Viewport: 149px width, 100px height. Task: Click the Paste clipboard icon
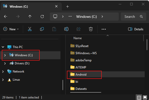tap(54, 29)
